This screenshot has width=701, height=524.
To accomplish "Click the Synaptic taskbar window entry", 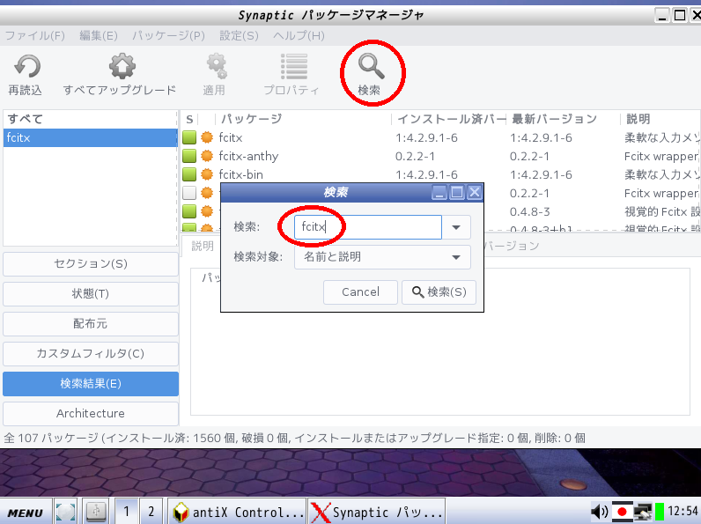I will (376, 512).
